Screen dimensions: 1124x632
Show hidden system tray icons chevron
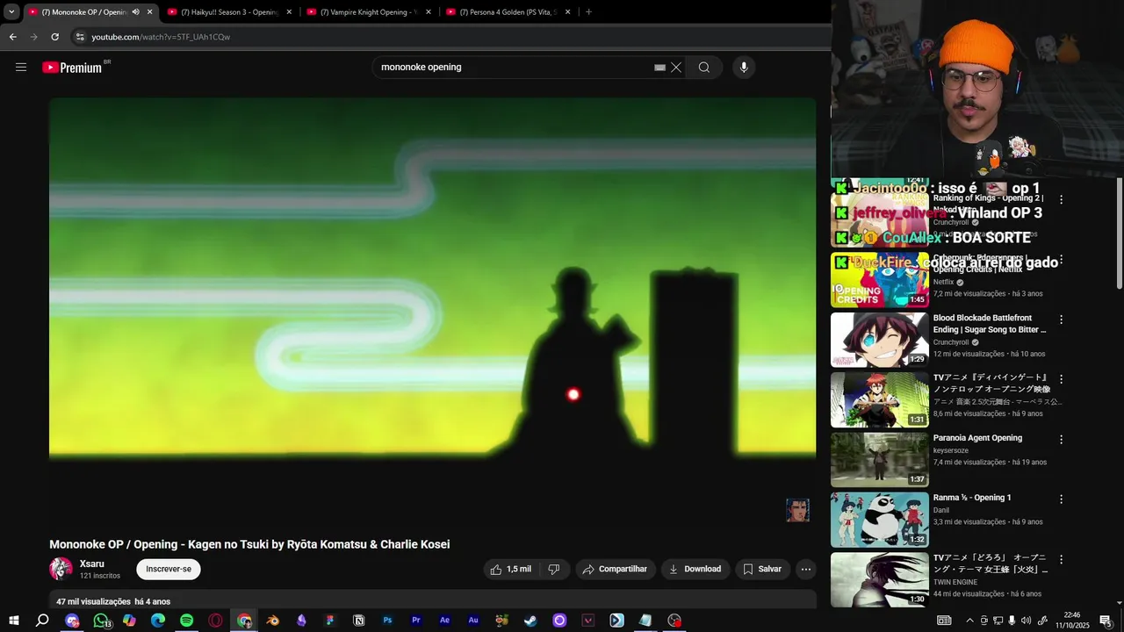pyautogui.click(x=969, y=621)
